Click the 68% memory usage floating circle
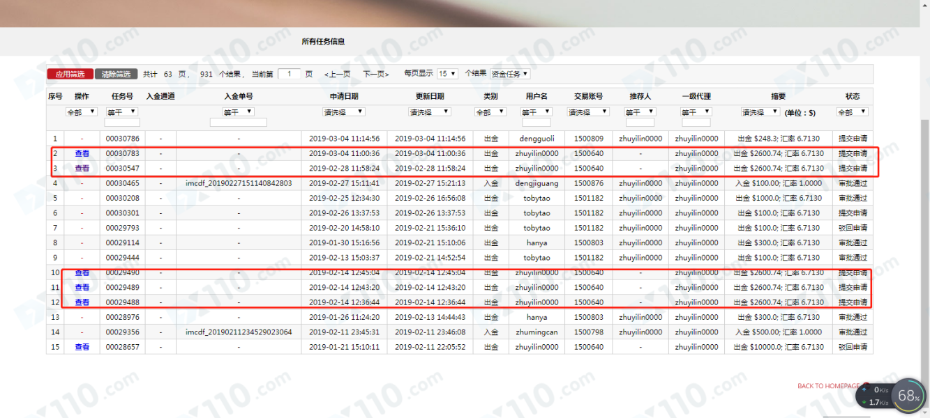This screenshot has height=418, width=930. tap(908, 396)
